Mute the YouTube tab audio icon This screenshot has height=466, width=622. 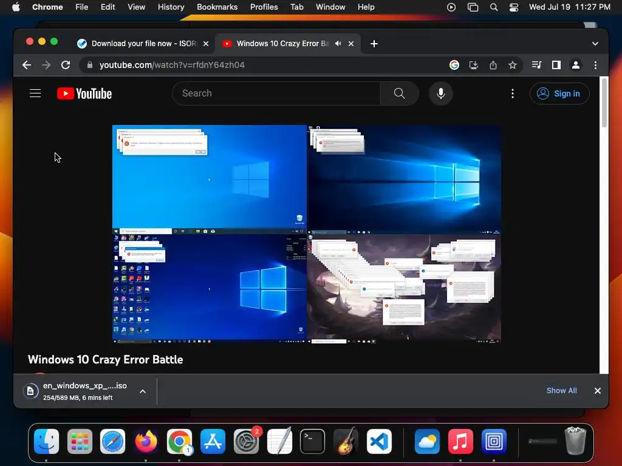point(338,44)
